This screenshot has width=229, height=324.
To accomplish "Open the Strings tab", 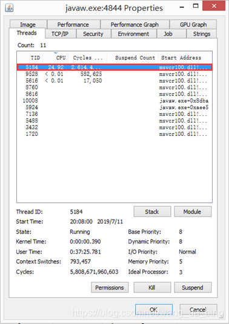I will (x=202, y=34).
